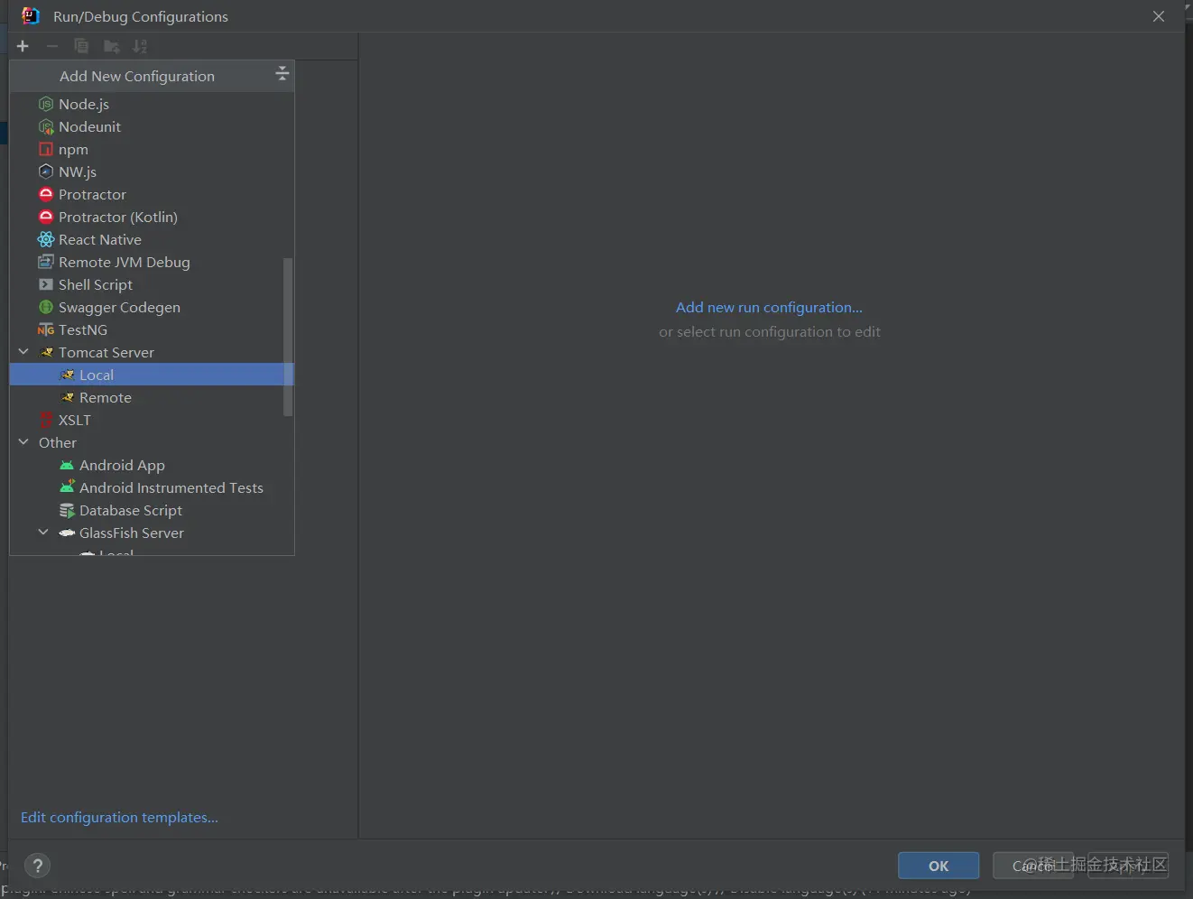Click the Node.js icon in the list
1193x899 pixels.
coord(46,104)
